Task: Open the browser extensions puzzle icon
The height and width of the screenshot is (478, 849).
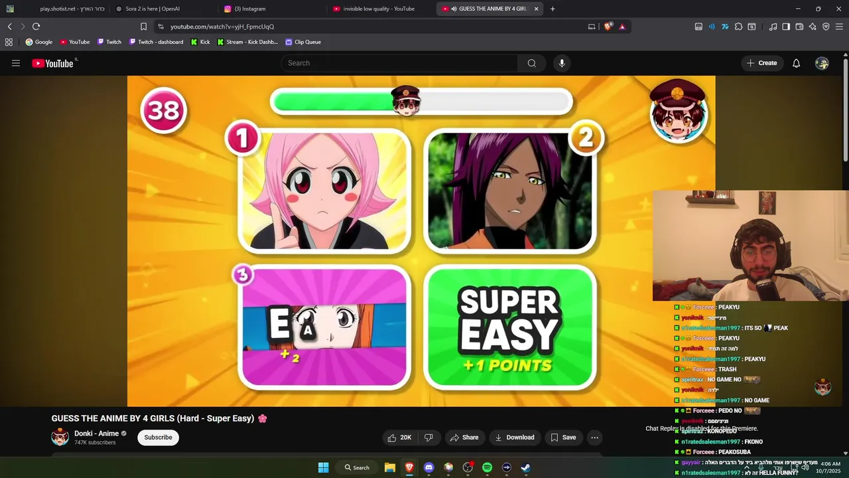Action: click(738, 27)
